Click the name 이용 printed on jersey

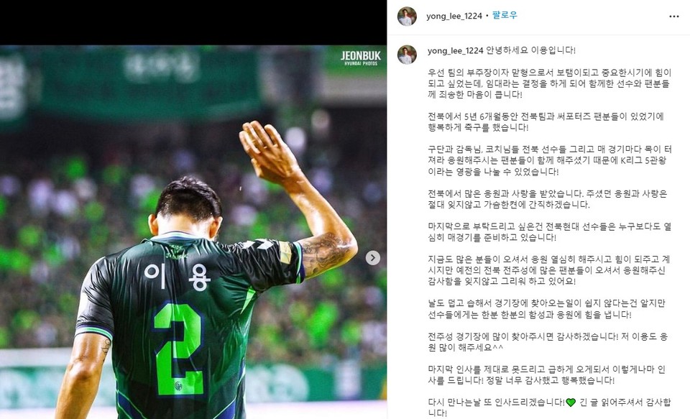pyautogui.click(x=177, y=277)
